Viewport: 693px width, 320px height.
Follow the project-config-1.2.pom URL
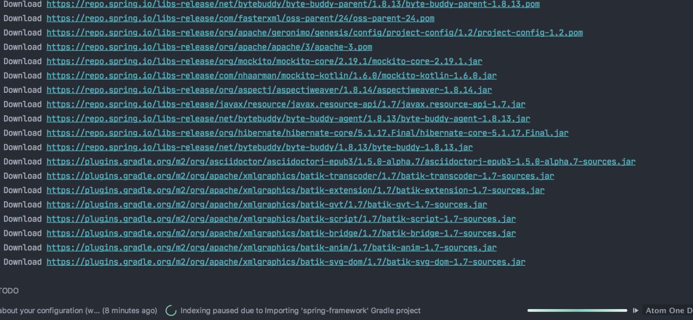point(314,33)
